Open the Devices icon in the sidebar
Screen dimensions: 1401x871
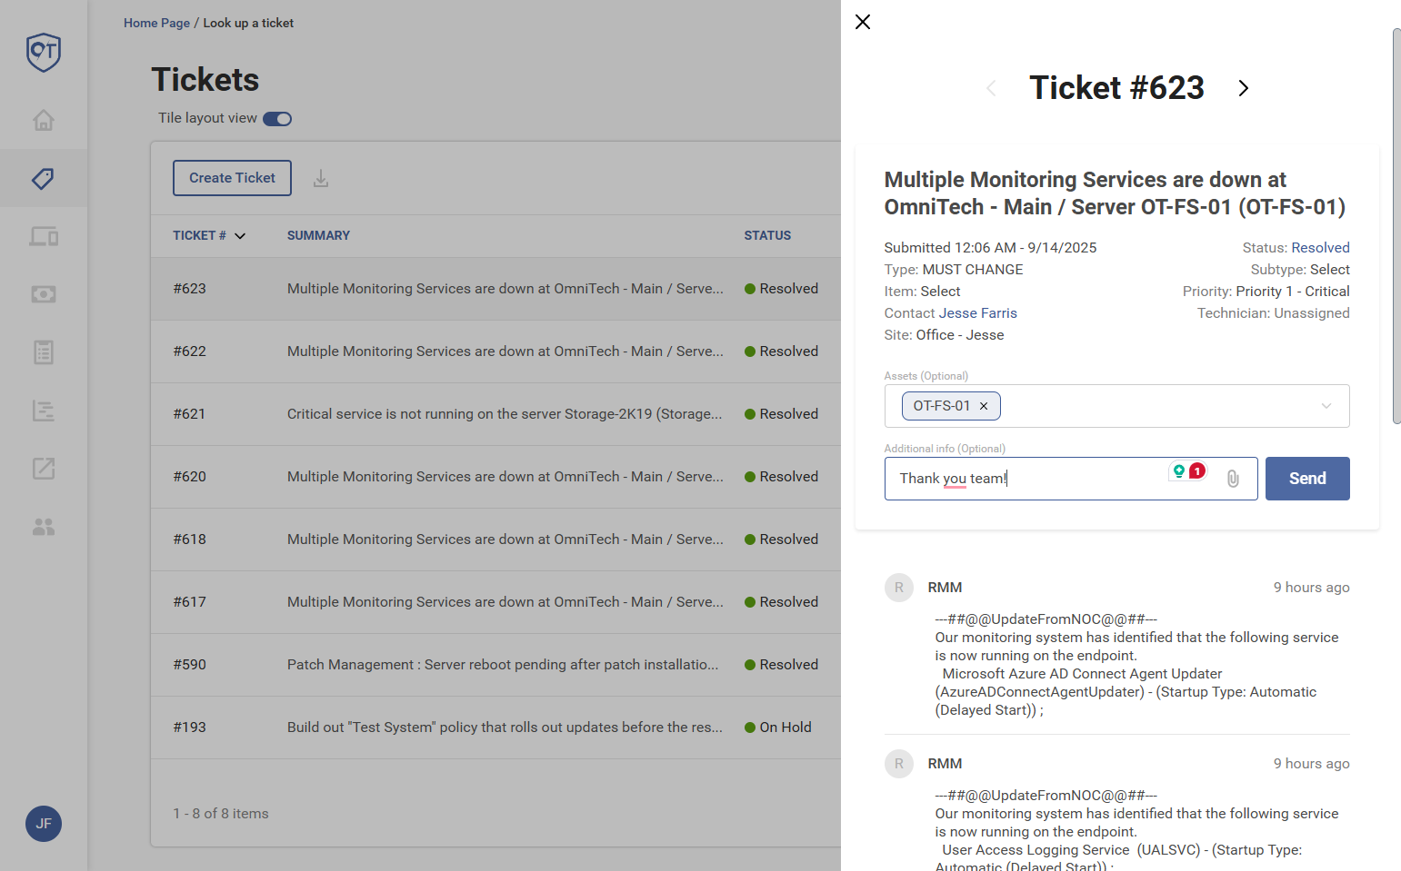coord(44,236)
